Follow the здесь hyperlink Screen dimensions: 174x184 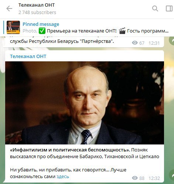pyautogui.click(x=63, y=177)
